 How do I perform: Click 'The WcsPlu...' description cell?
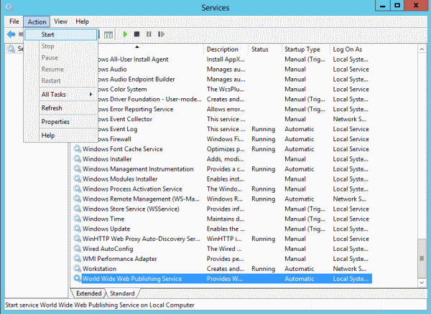click(226, 90)
